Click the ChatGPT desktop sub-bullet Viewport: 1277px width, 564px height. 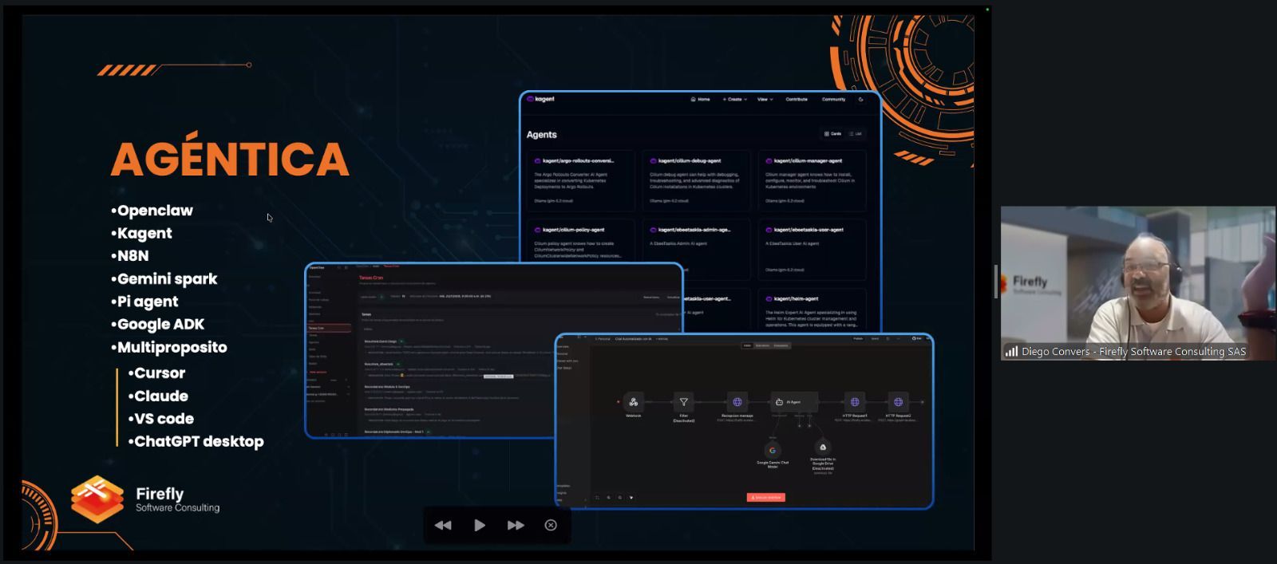pos(196,441)
